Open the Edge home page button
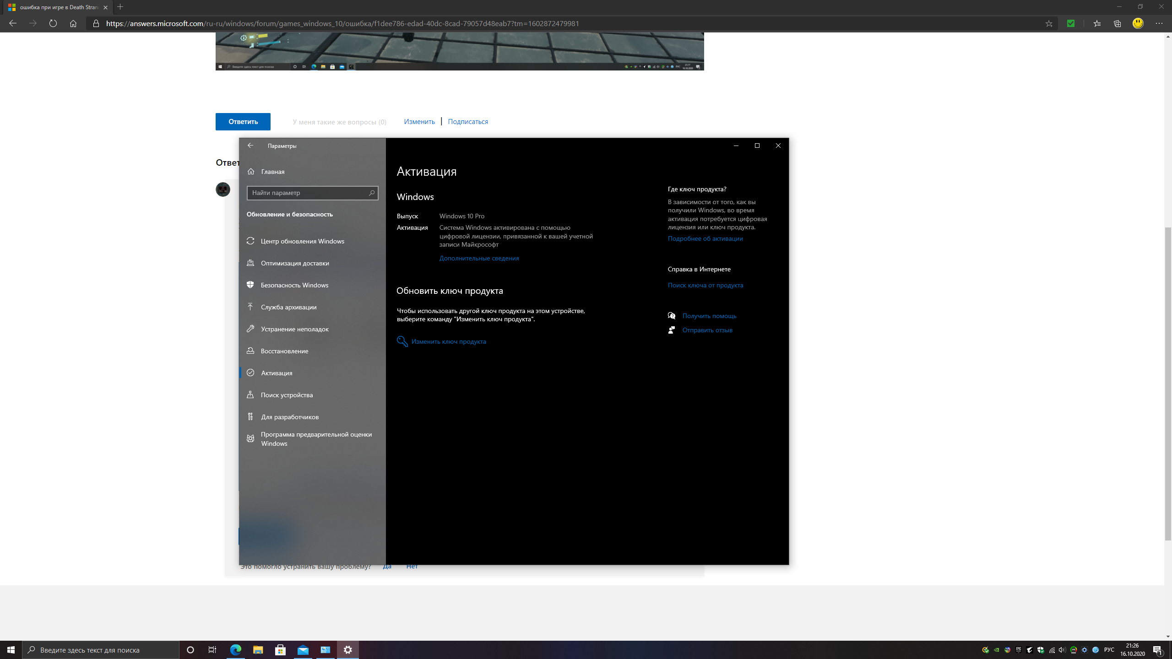Image resolution: width=1172 pixels, height=659 pixels. click(x=73, y=23)
